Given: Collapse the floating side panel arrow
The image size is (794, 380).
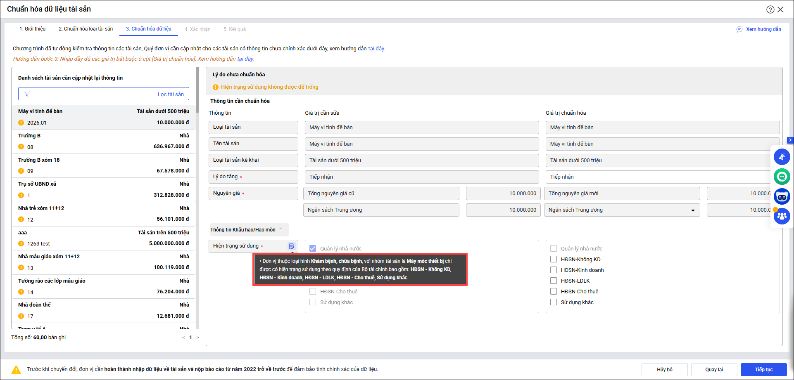Looking at the screenshot, I should coord(790,140).
